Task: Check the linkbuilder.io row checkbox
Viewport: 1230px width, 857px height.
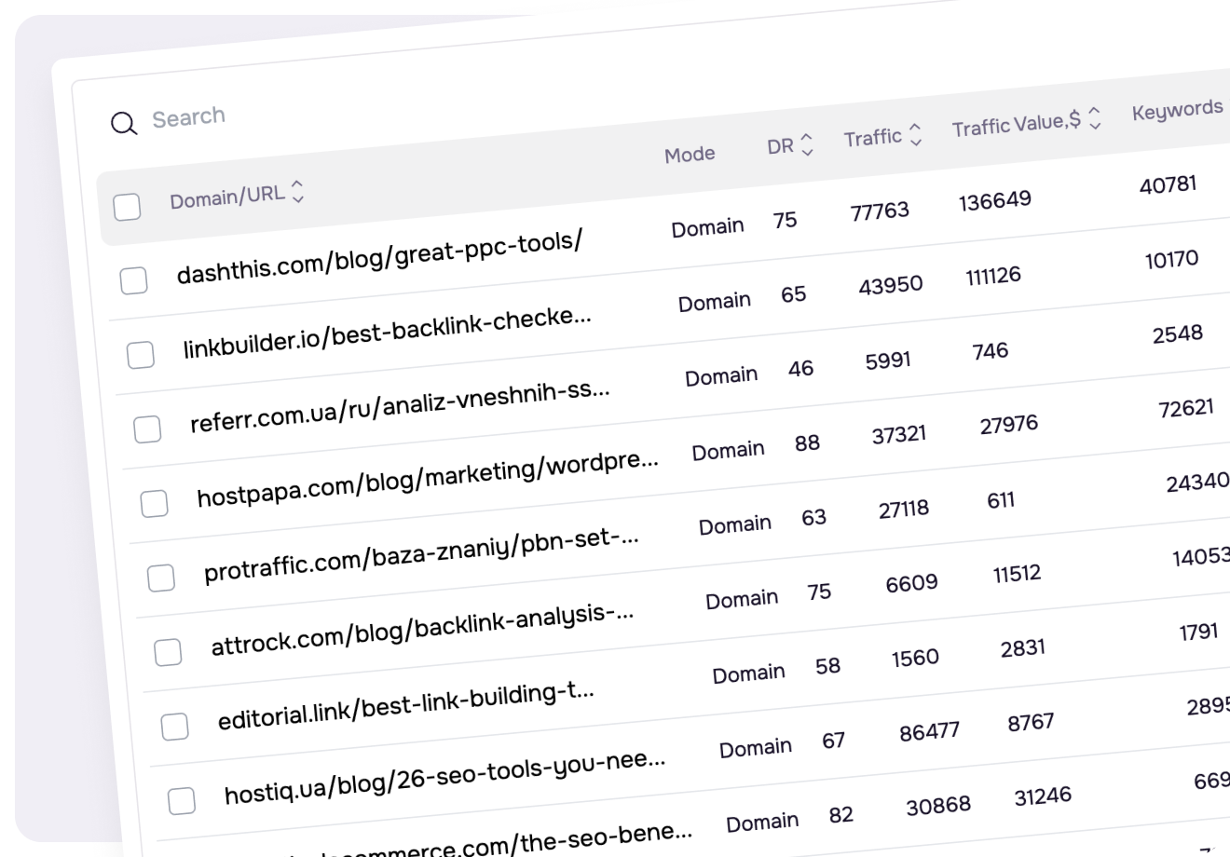Action: (141, 355)
